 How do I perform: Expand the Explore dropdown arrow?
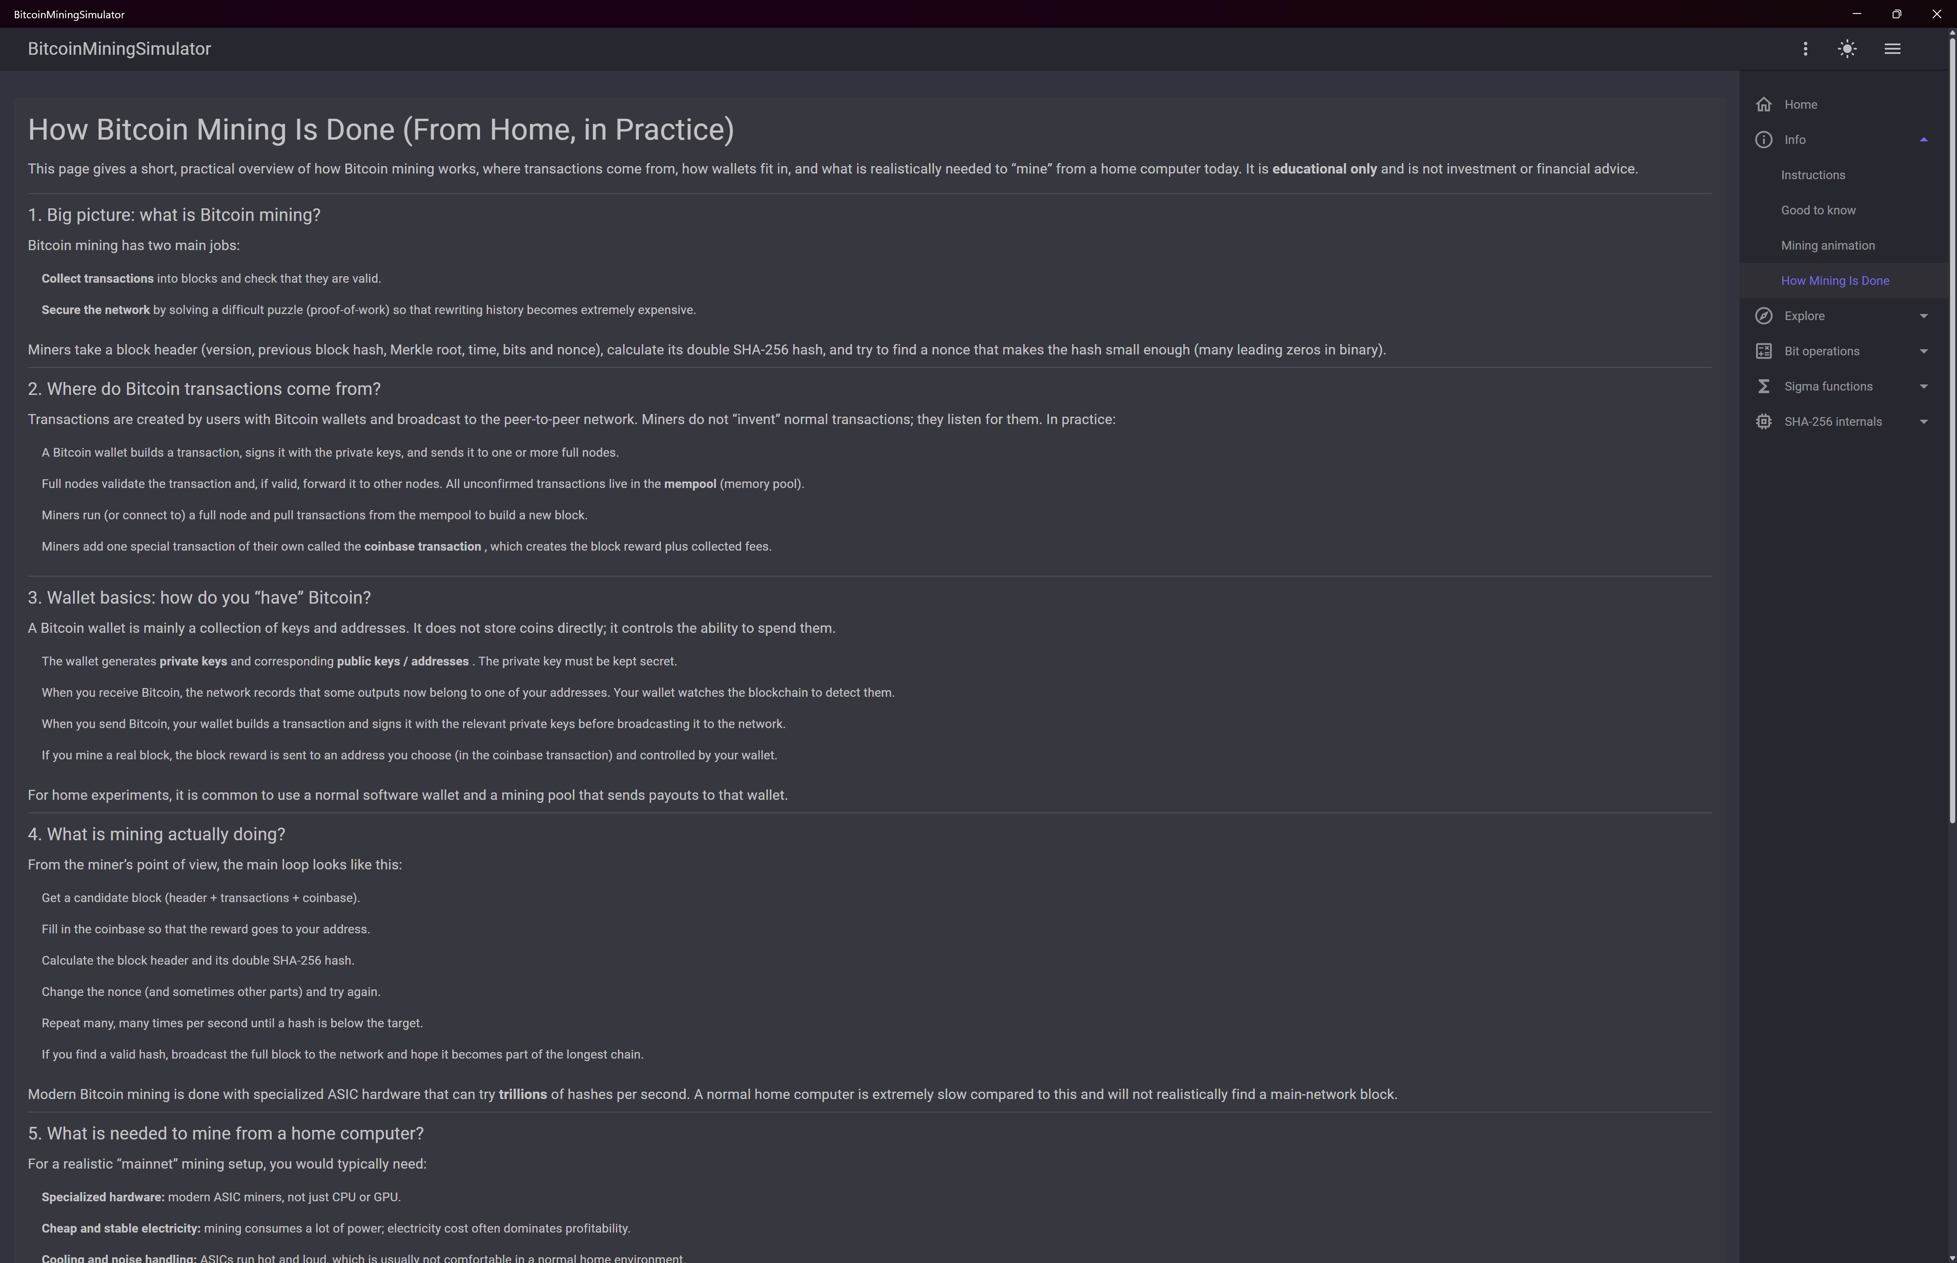(1924, 316)
